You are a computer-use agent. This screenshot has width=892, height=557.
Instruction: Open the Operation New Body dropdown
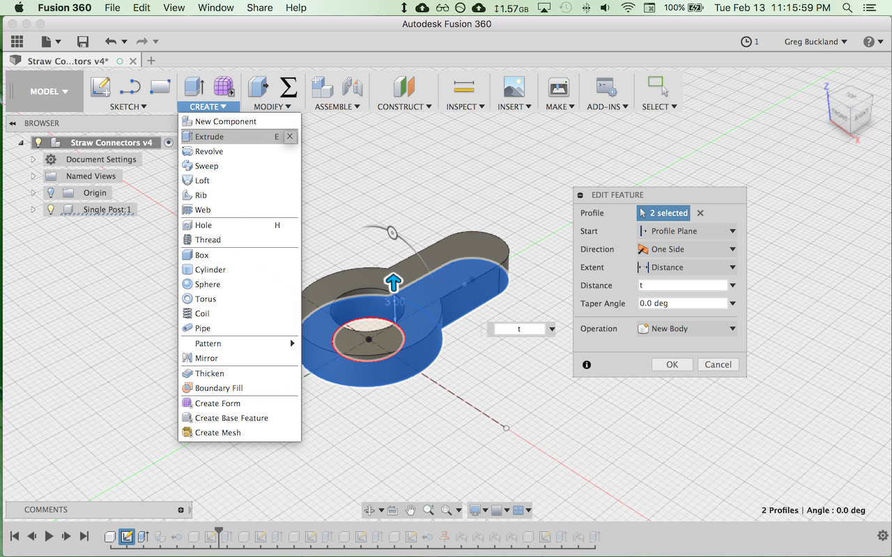tap(687, 329)
